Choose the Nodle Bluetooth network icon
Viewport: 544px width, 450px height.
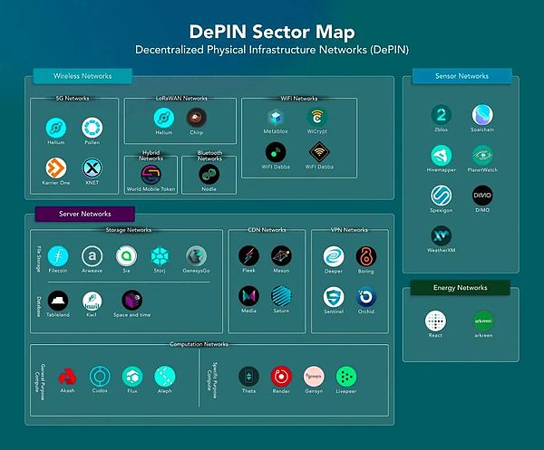click(209, 174)
